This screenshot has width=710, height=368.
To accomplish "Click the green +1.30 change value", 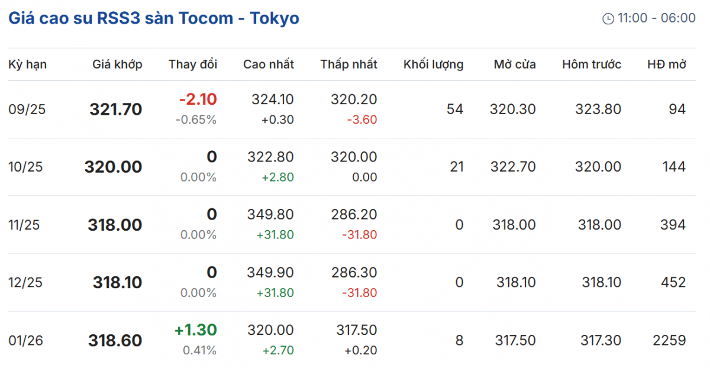I will tap(195, 330).
